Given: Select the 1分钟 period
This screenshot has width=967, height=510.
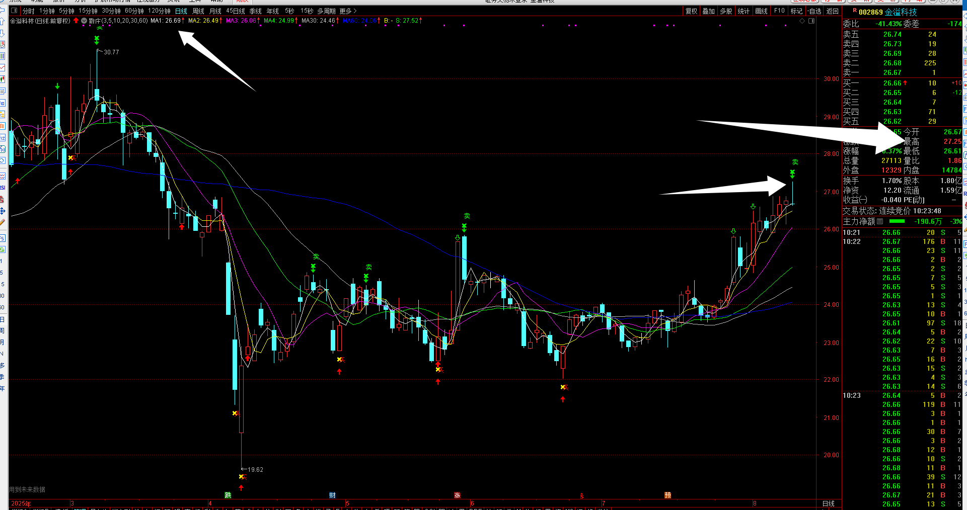Looking at the screenshot, I should pyautogui.click(x=47, y=11).
